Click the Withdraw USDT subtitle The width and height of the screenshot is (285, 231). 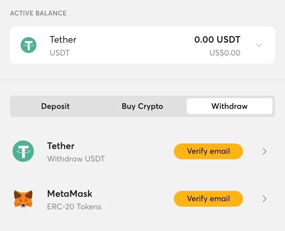click(76, 159)
